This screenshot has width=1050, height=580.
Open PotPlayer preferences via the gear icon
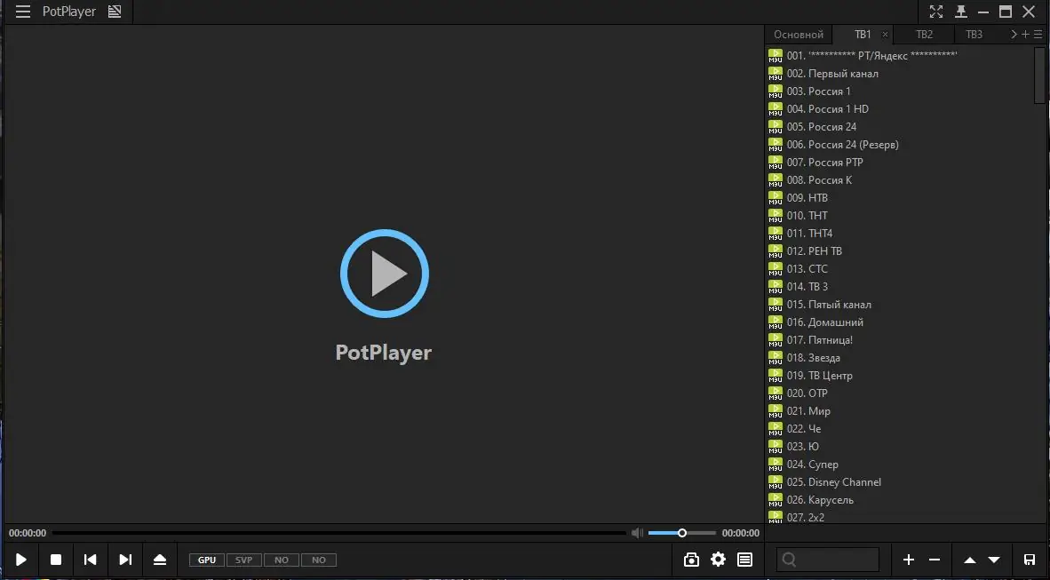pyautogui.click(x=718, y=560)
